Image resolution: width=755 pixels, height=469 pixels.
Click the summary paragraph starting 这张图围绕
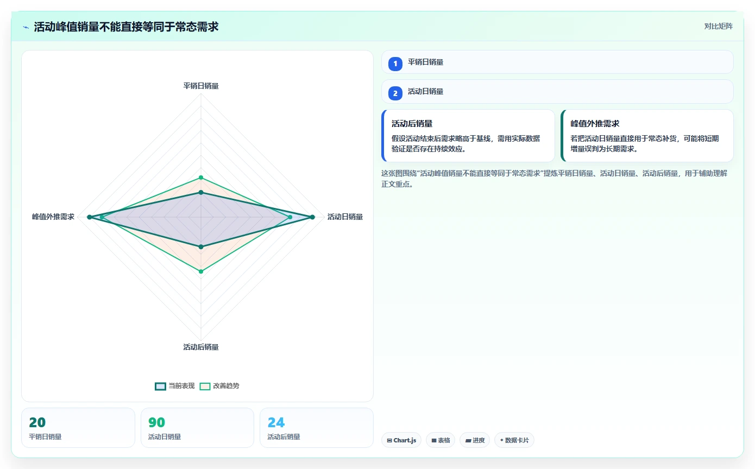click(x=555, y=179)
